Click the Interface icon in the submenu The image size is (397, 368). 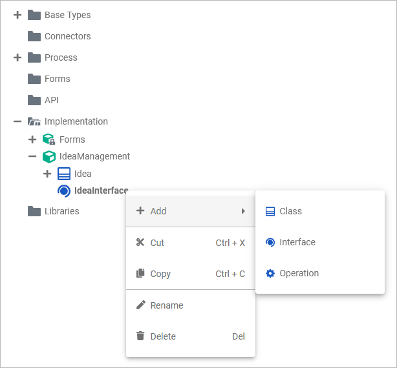click(270, 242)
